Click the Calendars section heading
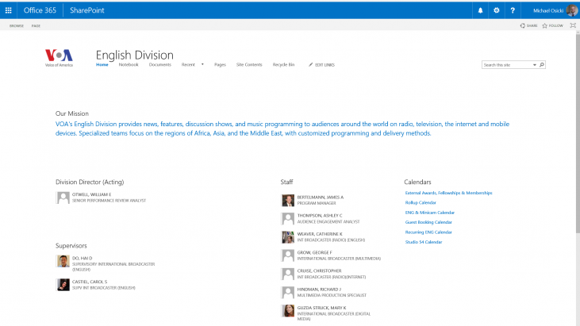Image resolution: width=580 pixels, height=326 pixels. tap(417, 182)
